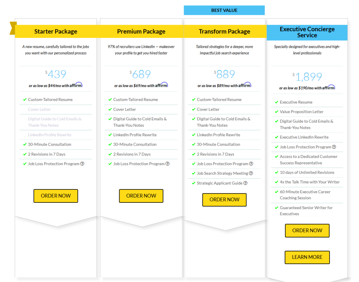Click the Executive Concierge Service header
This screenshot has width=359, height=282.
tap(307, 32)
